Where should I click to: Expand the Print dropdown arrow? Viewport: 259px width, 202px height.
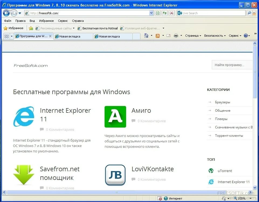(x=181, y=36)
